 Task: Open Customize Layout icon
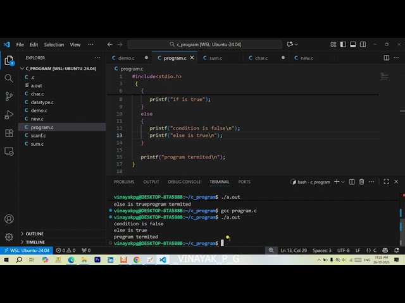pyautogui.click(x=333, y=44)
